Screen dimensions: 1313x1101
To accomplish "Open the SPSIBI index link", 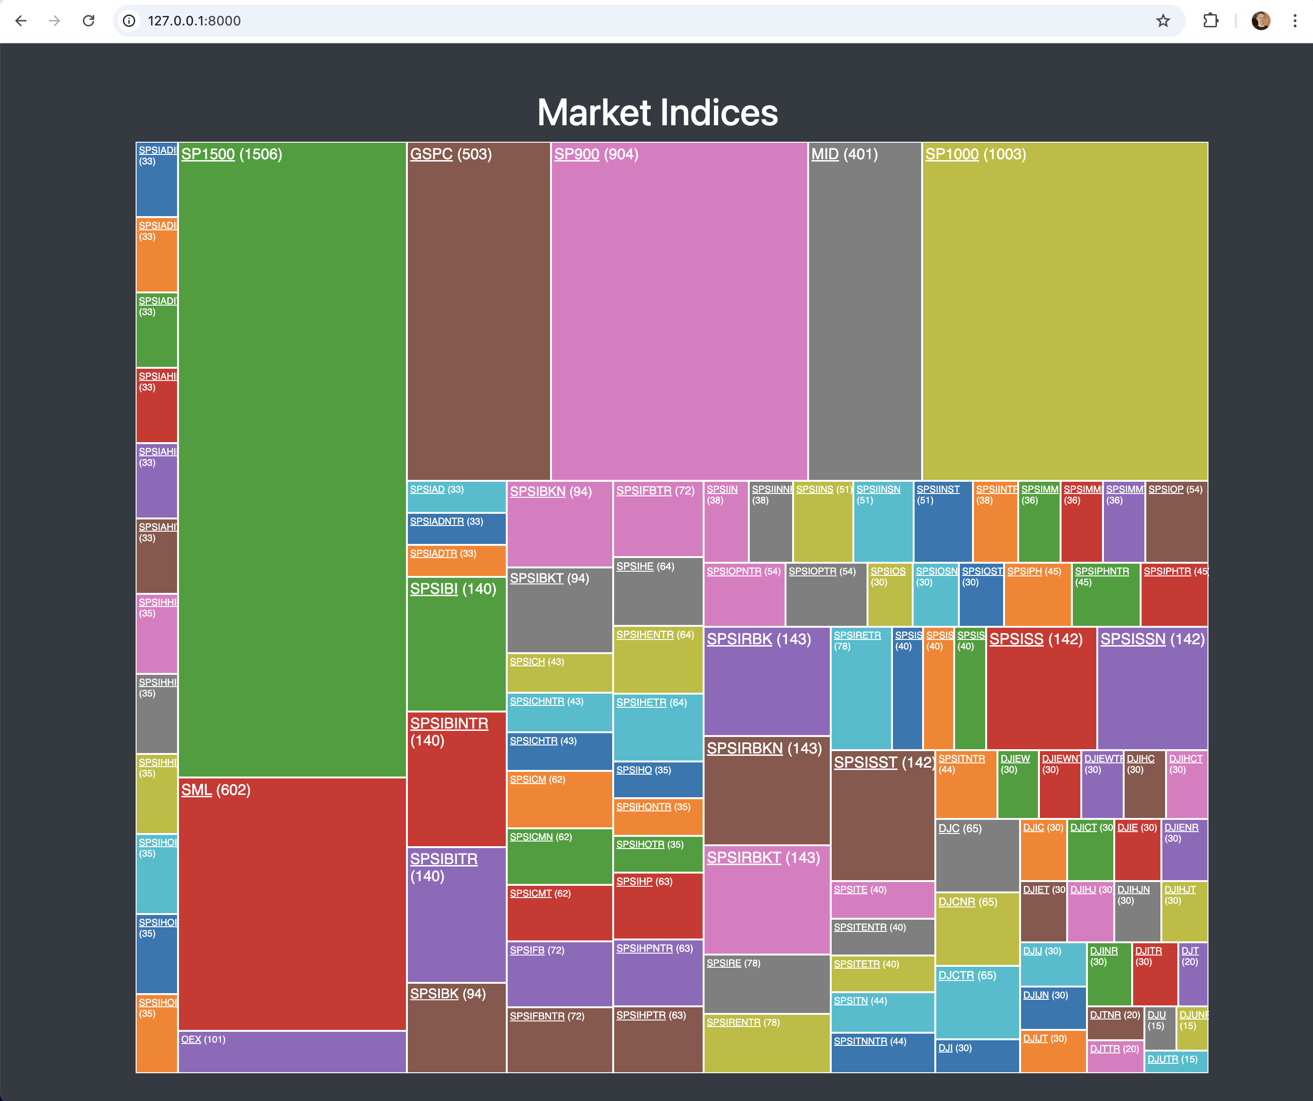I will click(435, 589).
